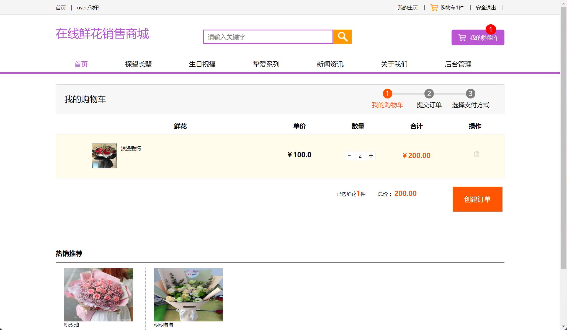Increase quantity with the plus button

click(x=371, y=156)
